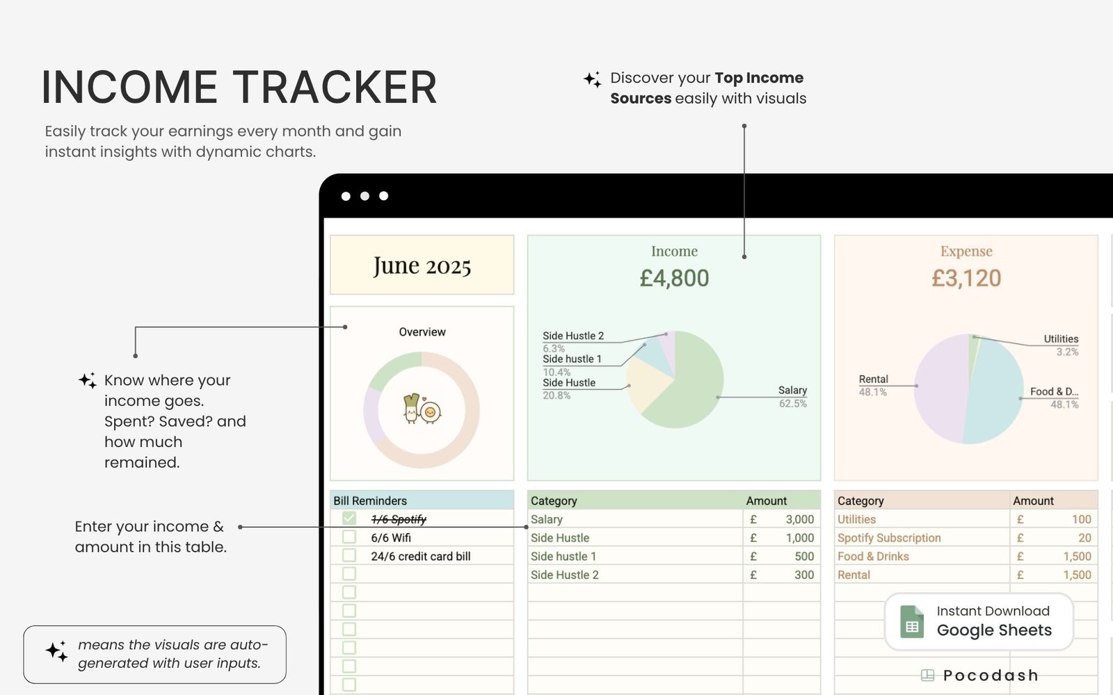Select the Amount header in expense table

point(1033,500)
